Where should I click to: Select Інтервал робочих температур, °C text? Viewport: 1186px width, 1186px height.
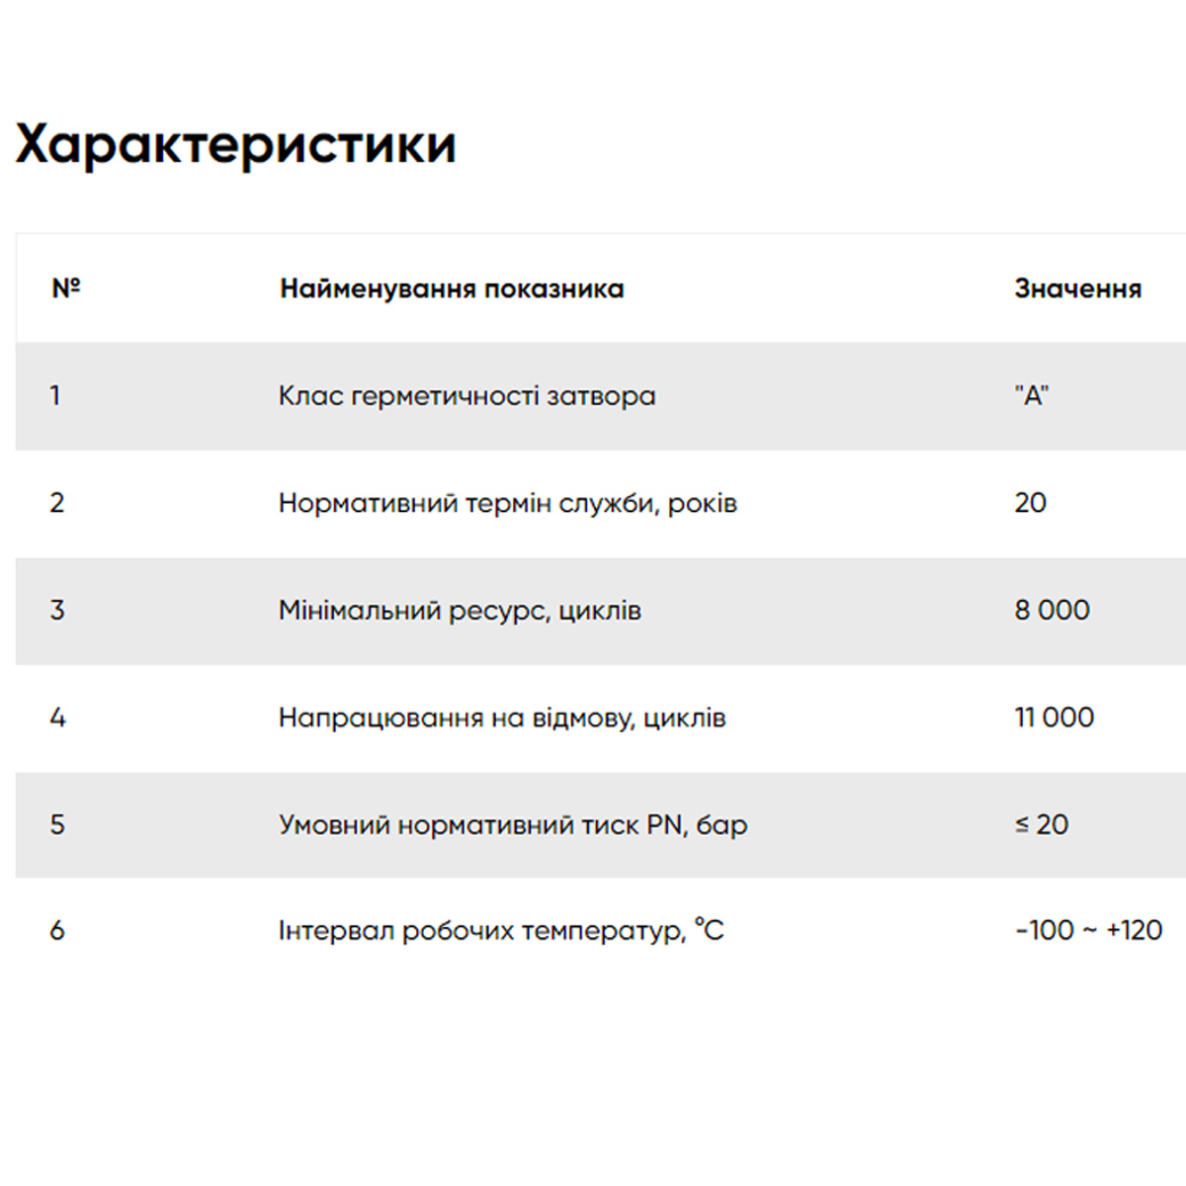[501, 931]
